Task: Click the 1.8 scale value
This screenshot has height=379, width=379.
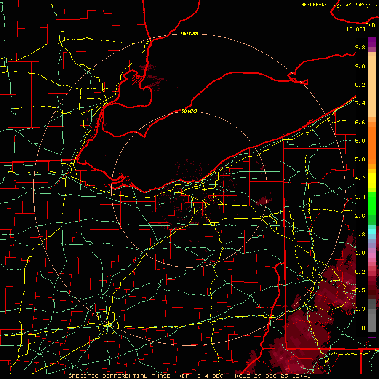Action: point(360,235)
